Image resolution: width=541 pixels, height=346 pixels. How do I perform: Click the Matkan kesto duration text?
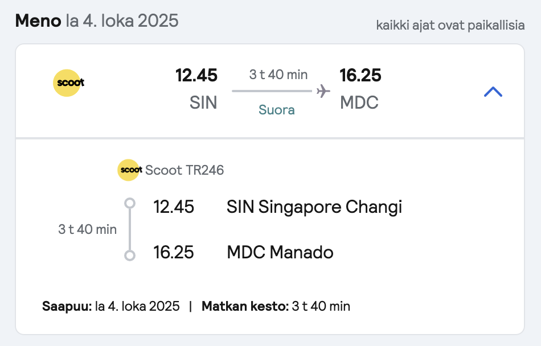(276, 306)
